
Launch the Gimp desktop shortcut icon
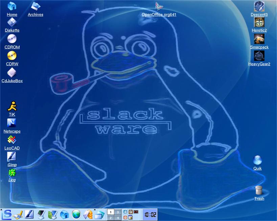[x=11, y=157]
